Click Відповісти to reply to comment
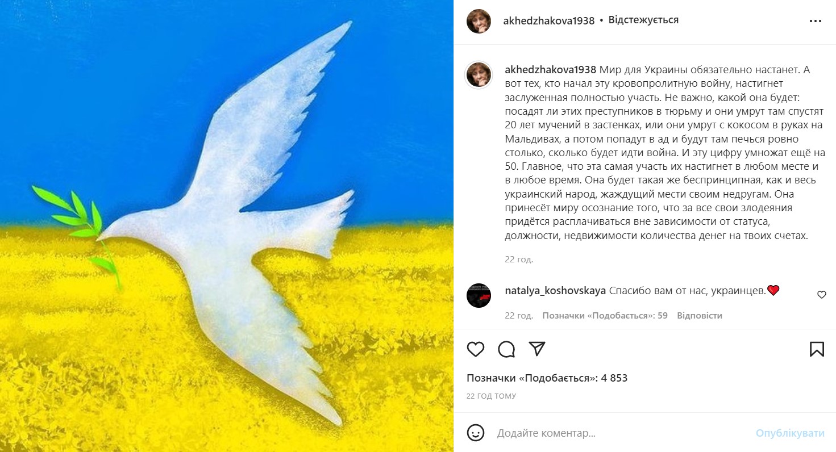The height and width of the screenshot is (452, 836). pos(700,316)
